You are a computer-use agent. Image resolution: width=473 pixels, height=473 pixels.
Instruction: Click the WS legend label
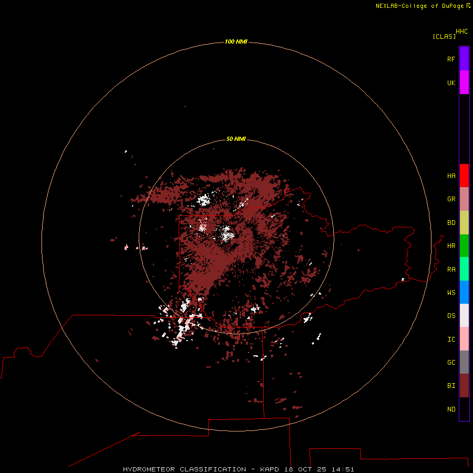(451, 293)
